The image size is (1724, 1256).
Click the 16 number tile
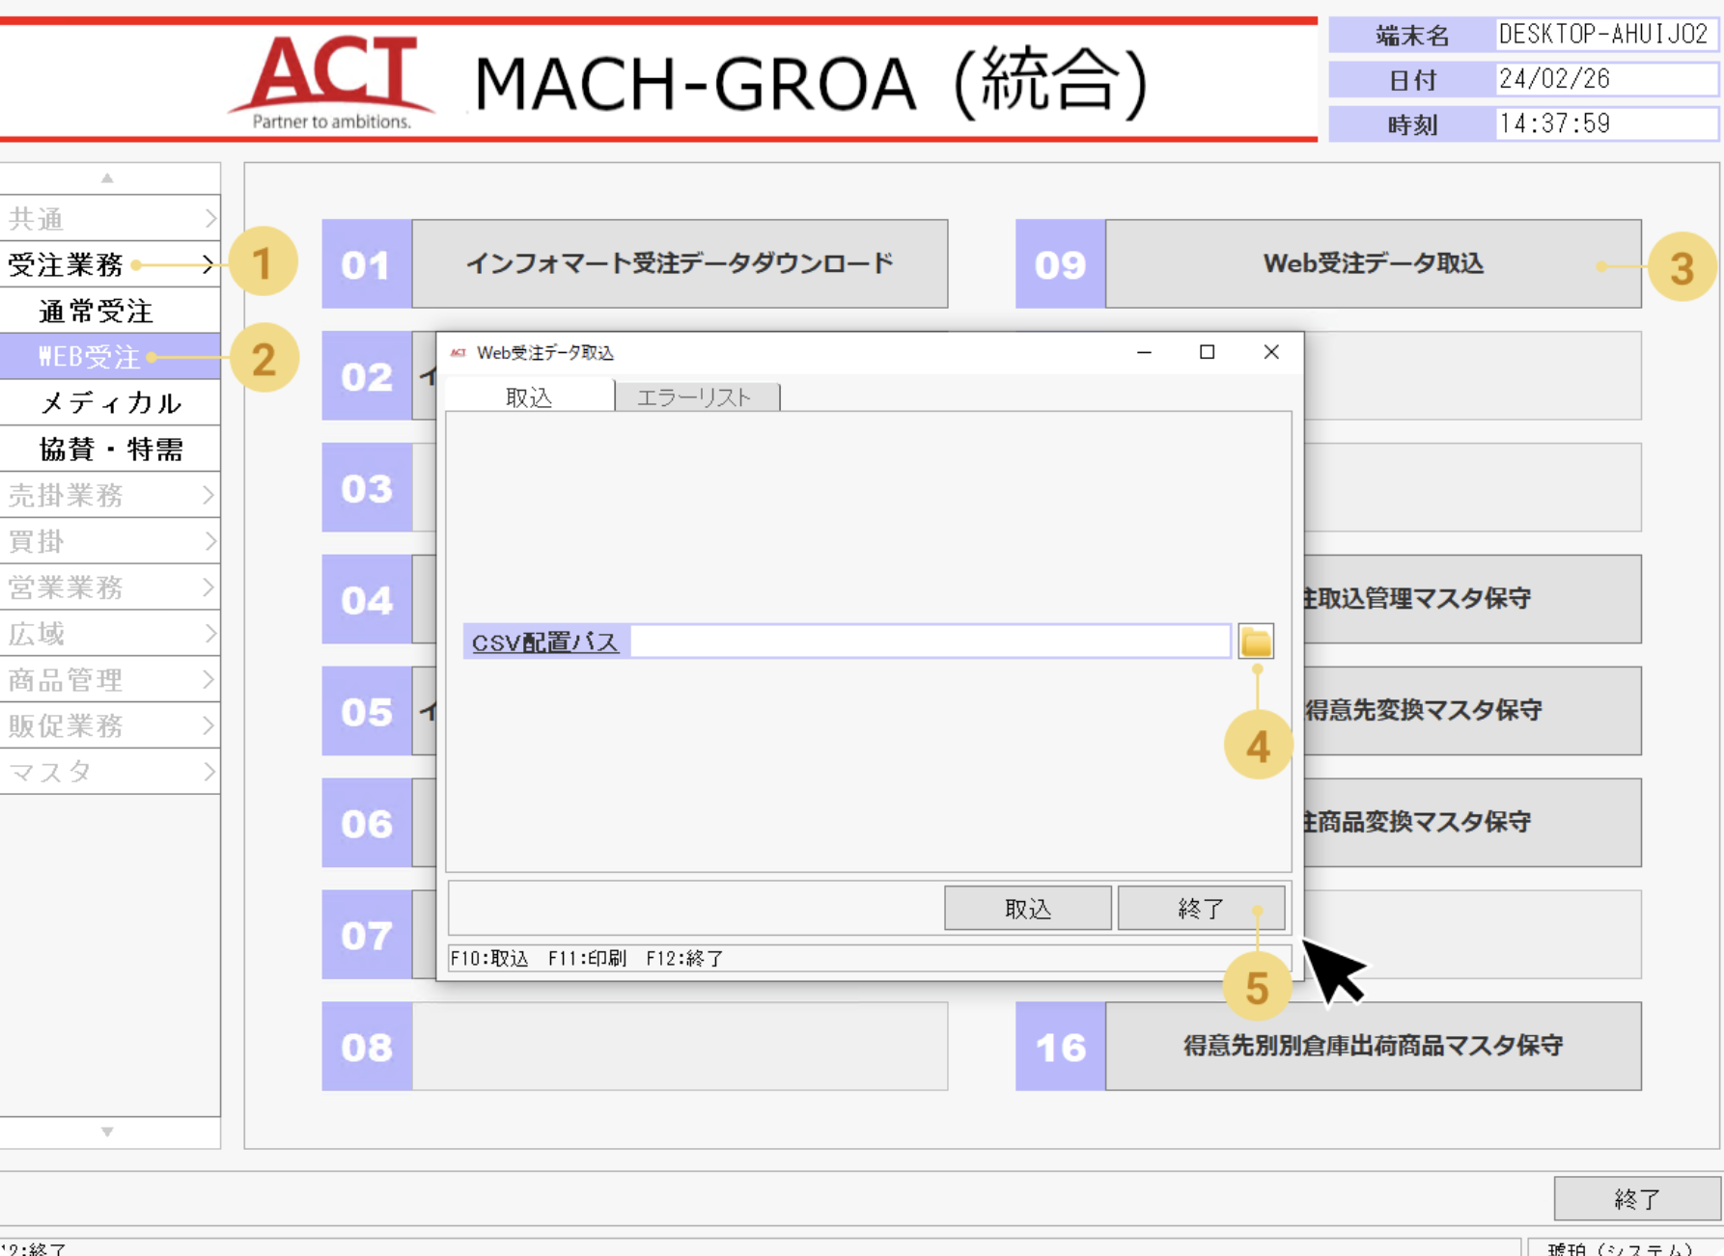(x=1060, y=1046)
